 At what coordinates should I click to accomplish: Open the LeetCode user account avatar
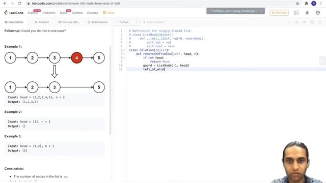click(x=318, y=13)
